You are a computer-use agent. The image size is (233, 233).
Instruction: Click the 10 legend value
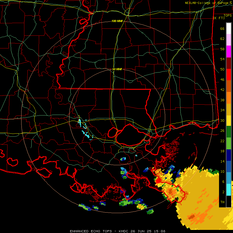tap(222, 172)
